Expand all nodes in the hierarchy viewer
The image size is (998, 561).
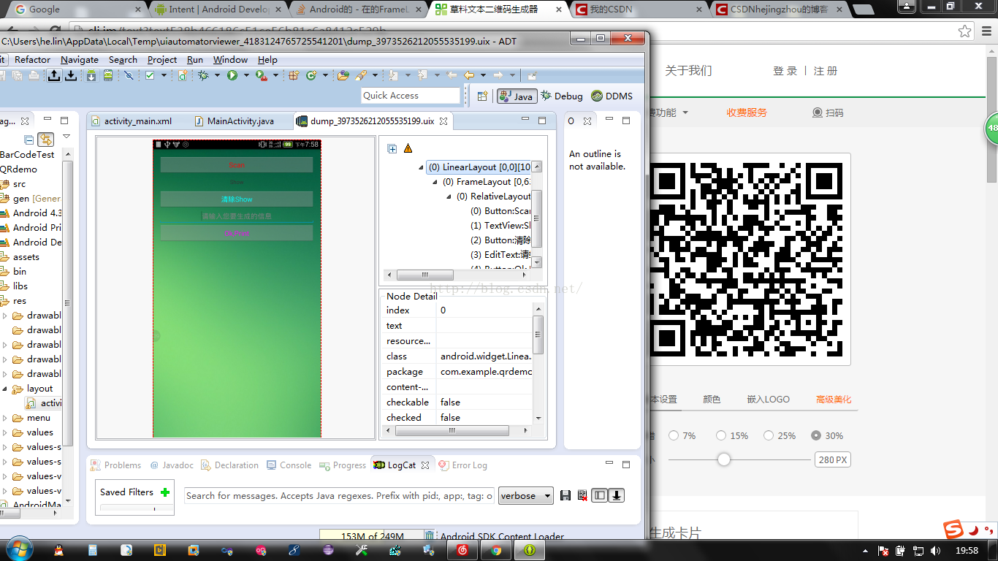[392, 148]
